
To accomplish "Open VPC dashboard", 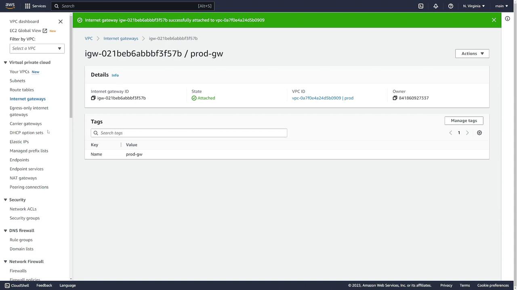I will (24, 21).
